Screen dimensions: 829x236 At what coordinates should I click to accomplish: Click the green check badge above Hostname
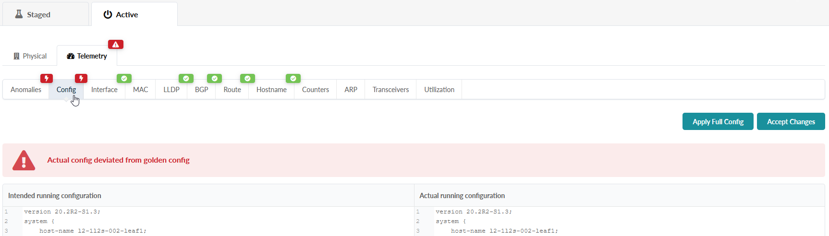293,78
